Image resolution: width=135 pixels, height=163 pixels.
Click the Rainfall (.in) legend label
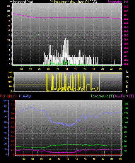pyautogui.click(x=8, y=96)
